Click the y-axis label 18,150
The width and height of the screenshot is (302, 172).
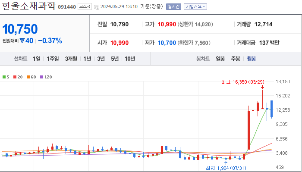(283, 81)
